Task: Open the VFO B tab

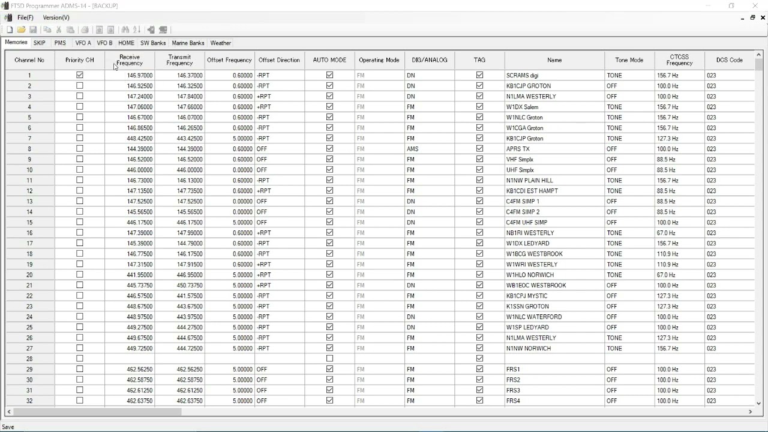Action: coord(104,43)
